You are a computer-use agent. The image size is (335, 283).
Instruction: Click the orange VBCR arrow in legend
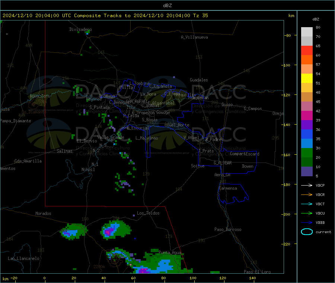(x=307, y=194)
